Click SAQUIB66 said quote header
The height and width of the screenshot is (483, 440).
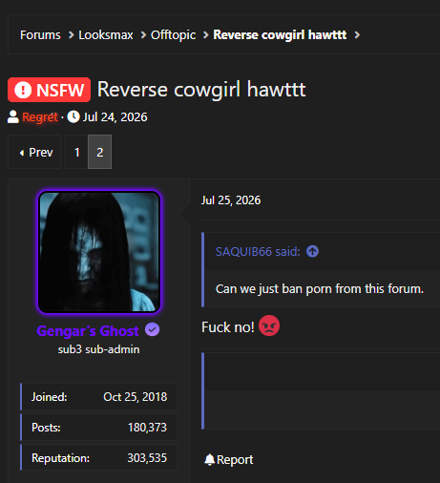click(258, 251)
